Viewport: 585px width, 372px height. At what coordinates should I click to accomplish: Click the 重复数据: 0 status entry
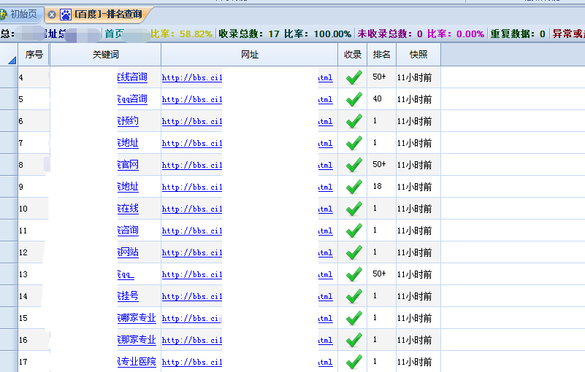[x=518, y=34]
